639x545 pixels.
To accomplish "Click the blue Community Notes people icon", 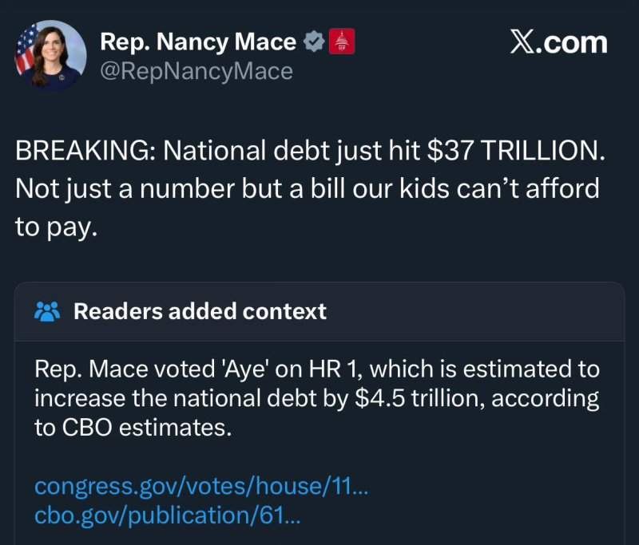I will (x=48, y=312).
